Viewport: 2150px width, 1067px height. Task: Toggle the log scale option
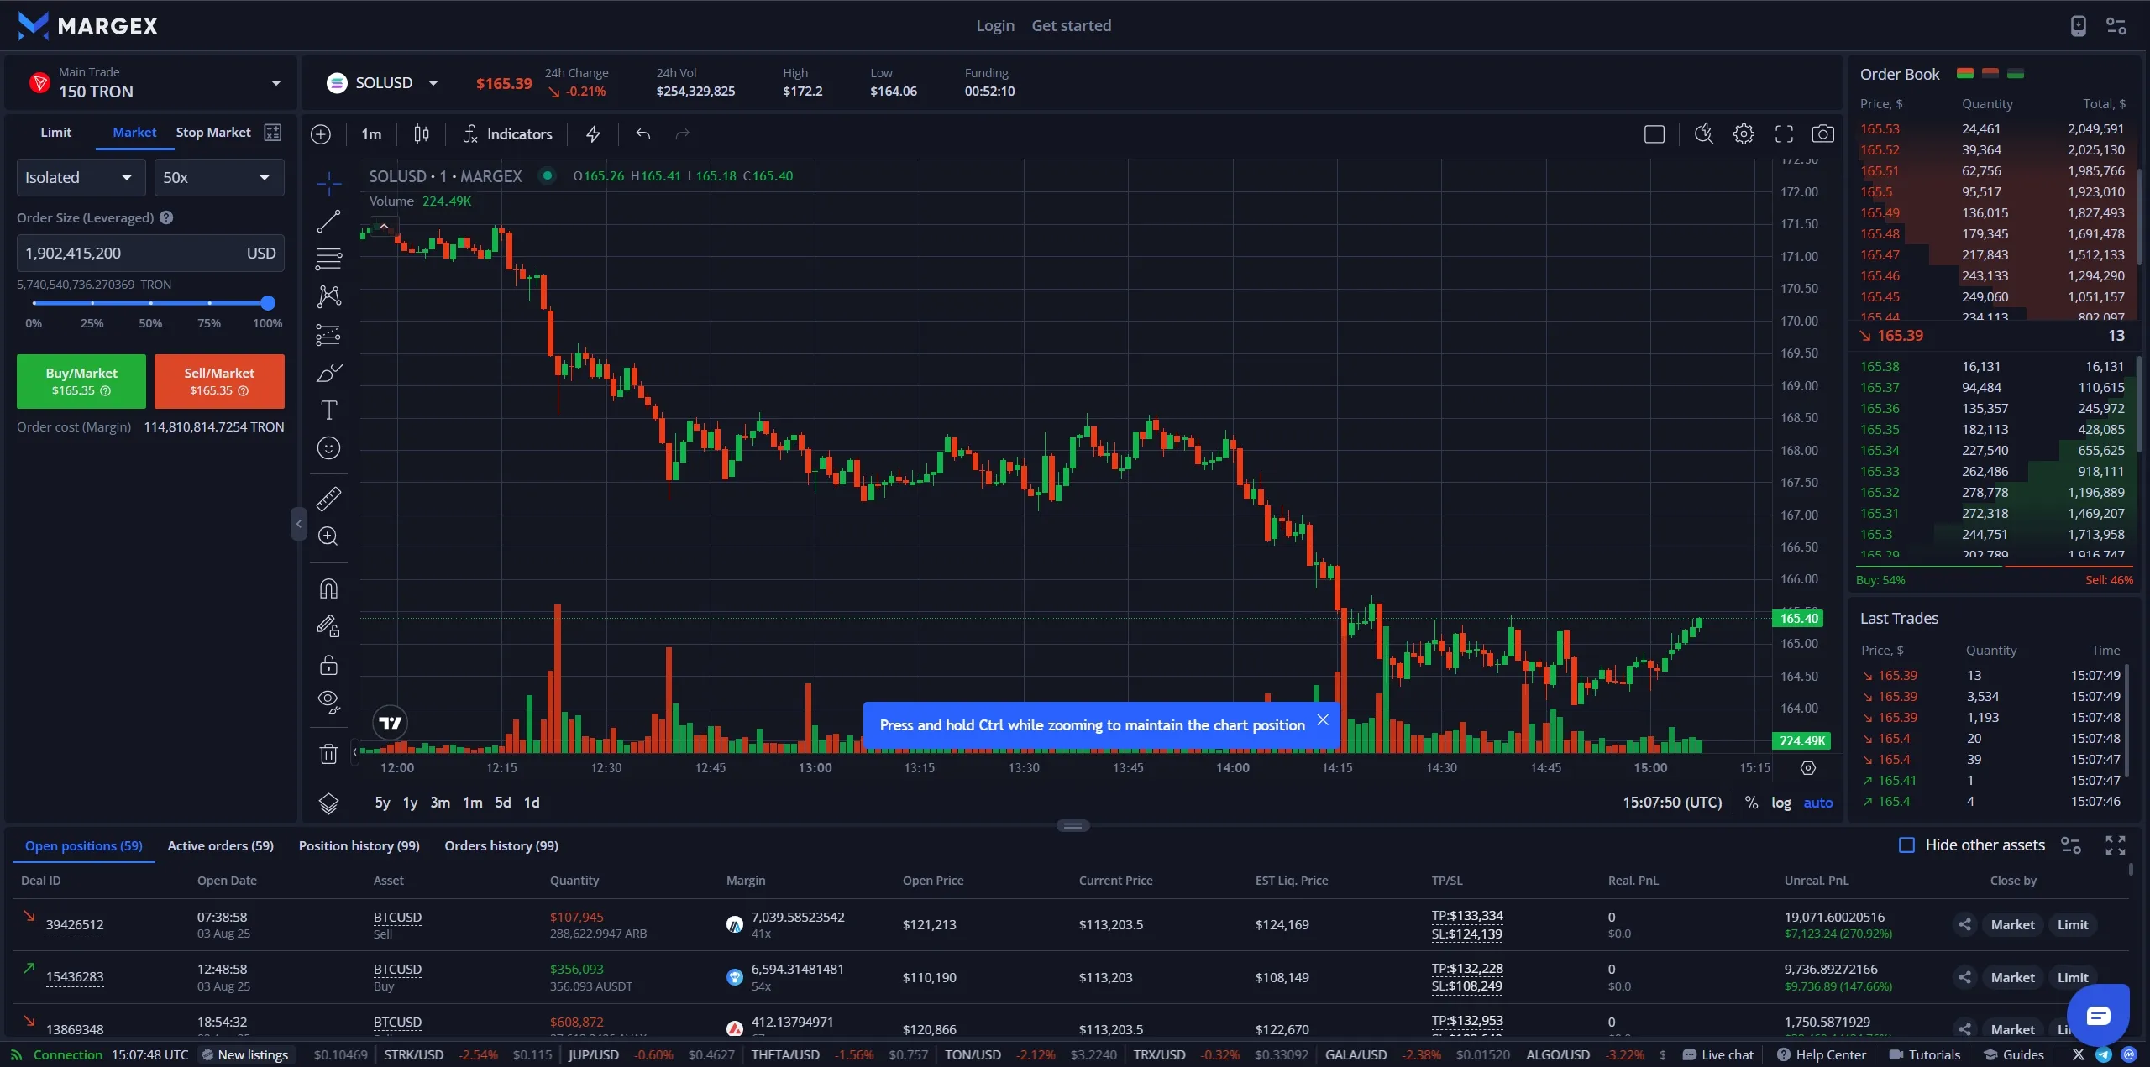[x=1781, y=803]
